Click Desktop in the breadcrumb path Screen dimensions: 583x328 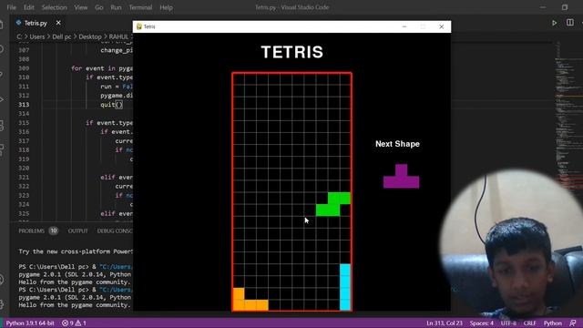tap(90, 36)
